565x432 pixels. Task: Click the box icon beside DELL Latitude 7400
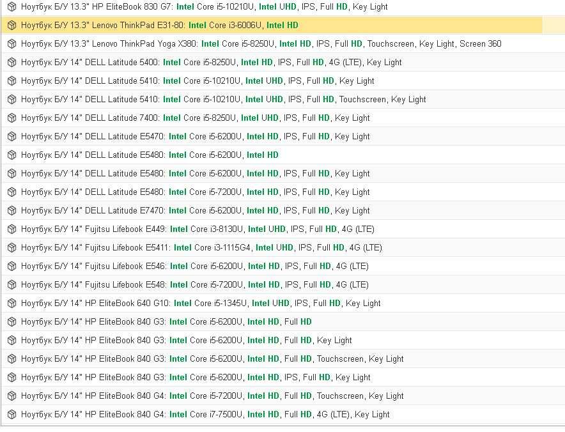12,118
